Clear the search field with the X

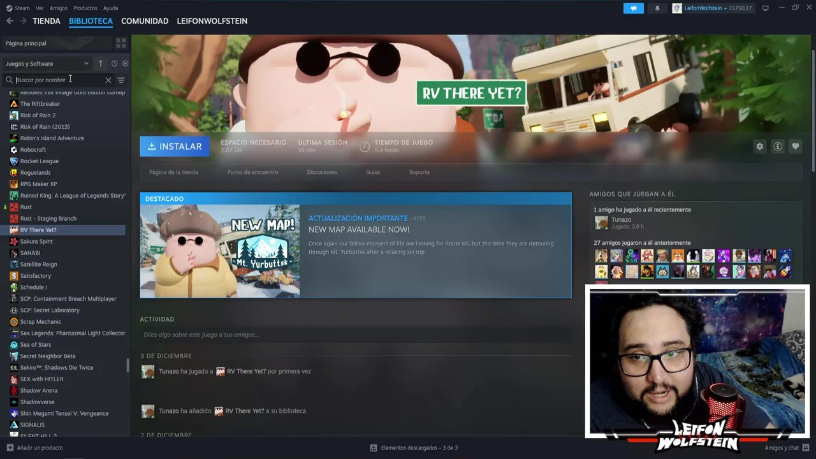(x=108, y=80)
